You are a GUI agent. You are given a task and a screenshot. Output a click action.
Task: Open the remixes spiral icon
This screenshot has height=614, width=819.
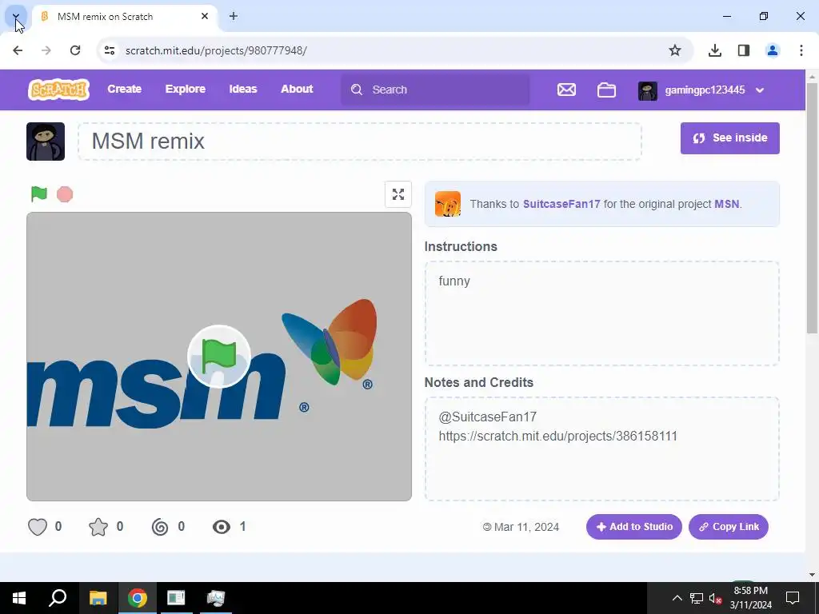tap(160, 527)
